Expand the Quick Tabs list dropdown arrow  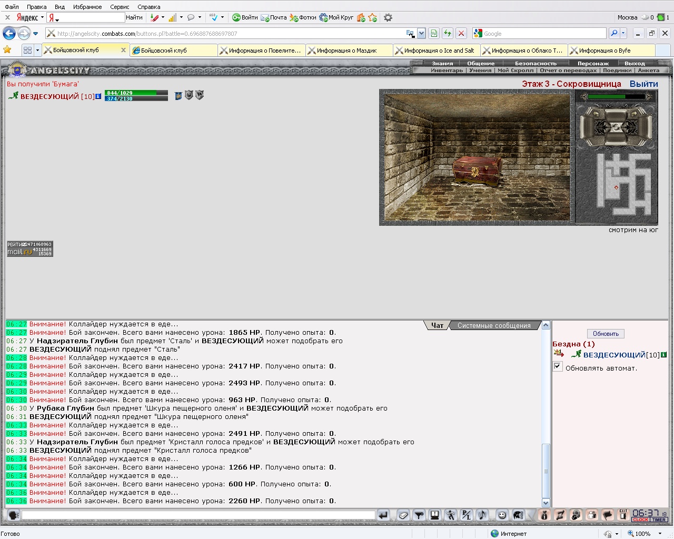37,50
